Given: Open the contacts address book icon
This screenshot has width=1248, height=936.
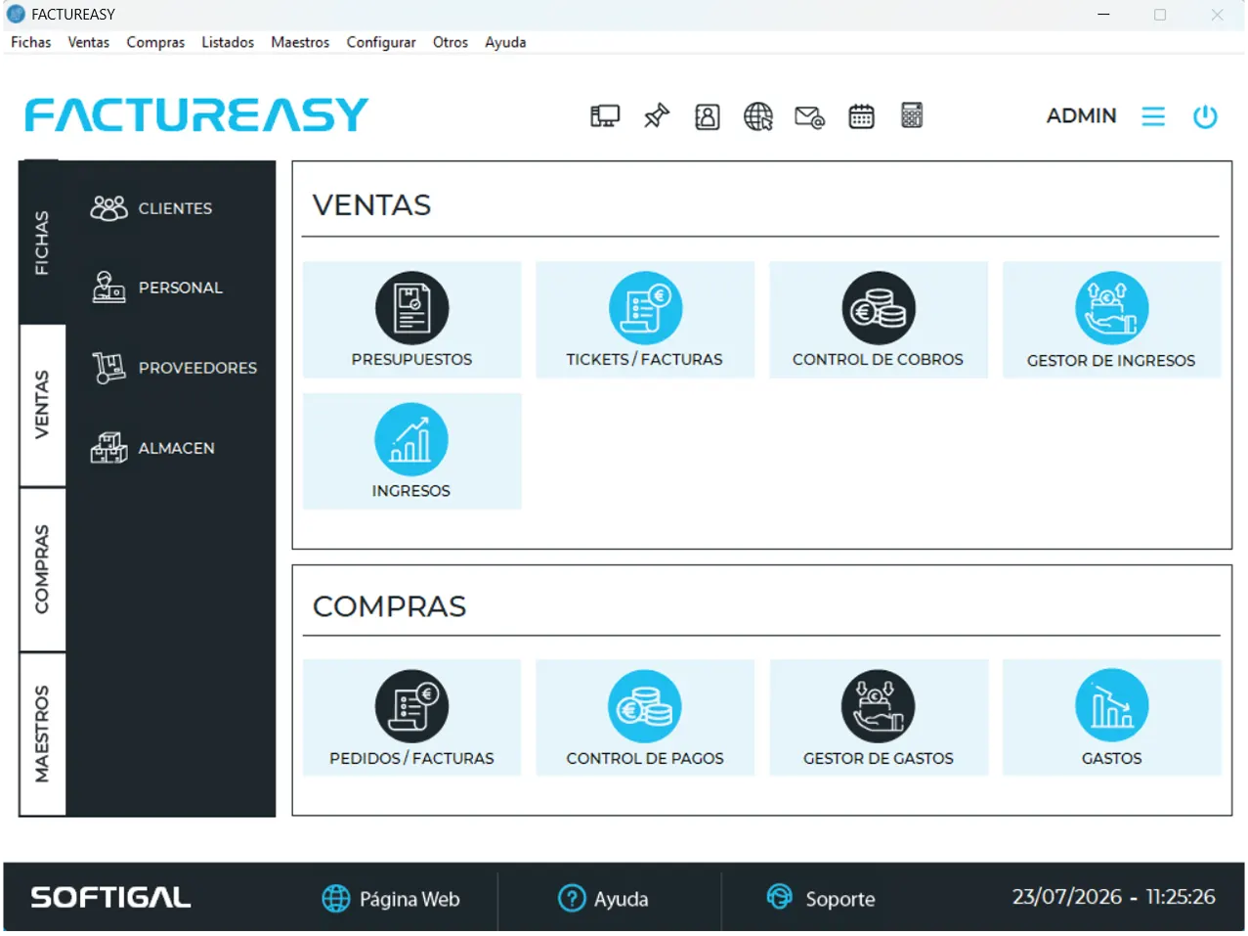Looking at the screenshot, I should tap(708, 116).
